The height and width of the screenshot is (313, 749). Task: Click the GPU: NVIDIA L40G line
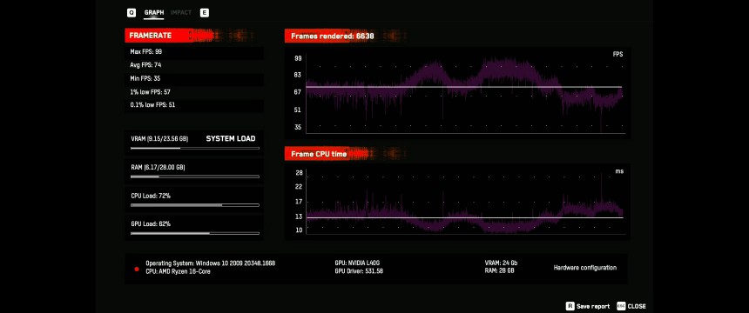coord(357,263)
